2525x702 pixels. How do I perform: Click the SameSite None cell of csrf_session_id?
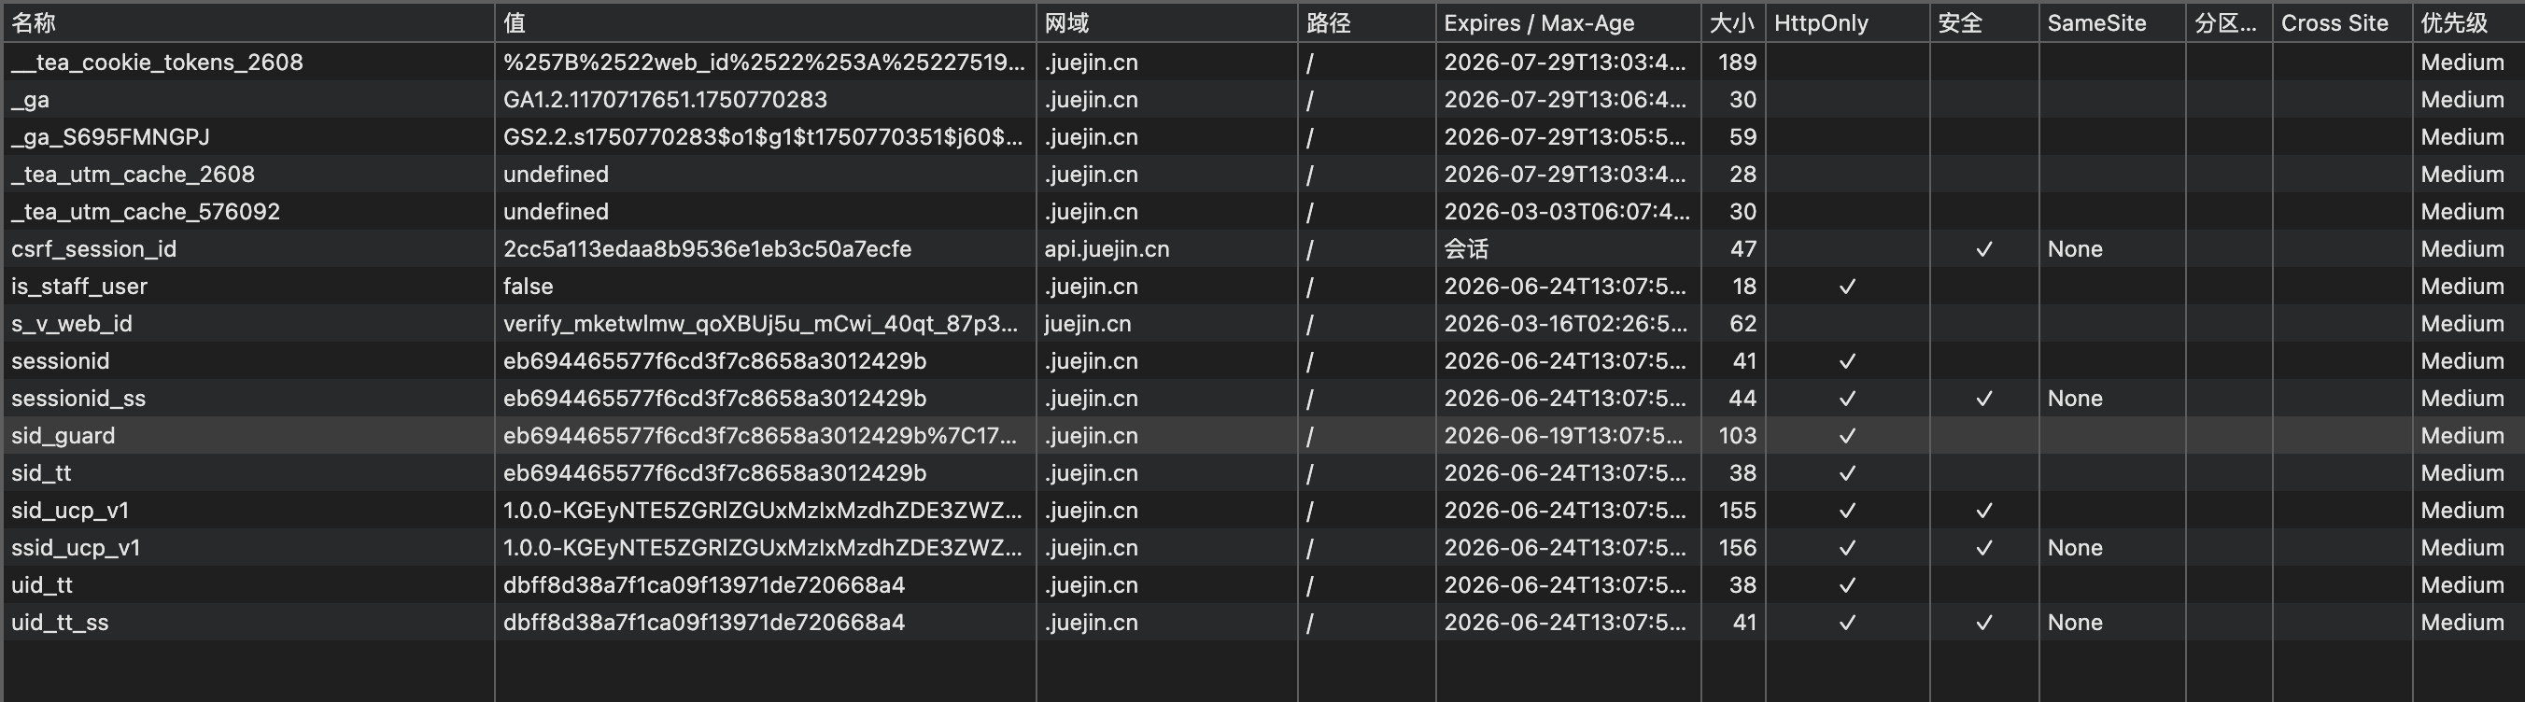point(2112,249)
